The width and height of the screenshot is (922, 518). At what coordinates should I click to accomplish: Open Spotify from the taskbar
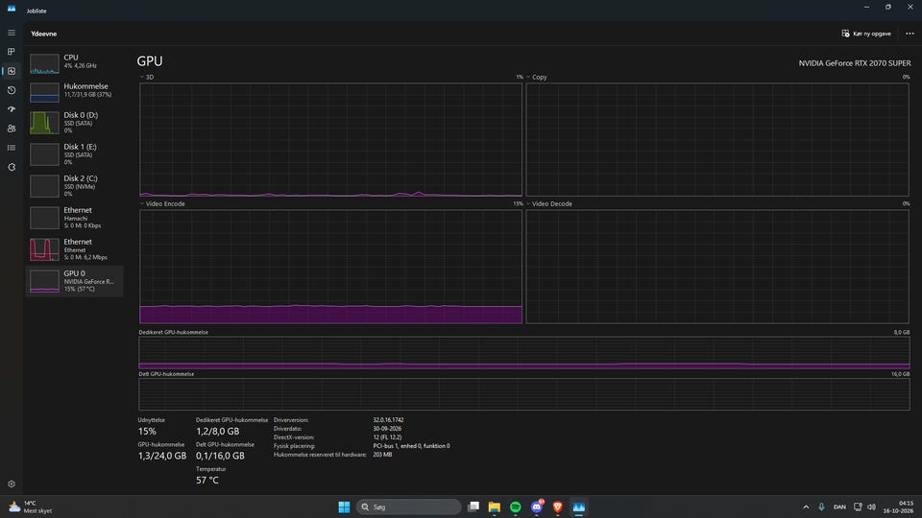point(516,506)
